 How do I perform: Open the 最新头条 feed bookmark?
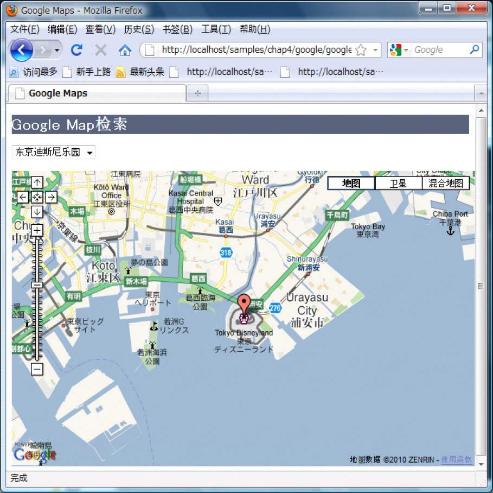click(140, 72)
